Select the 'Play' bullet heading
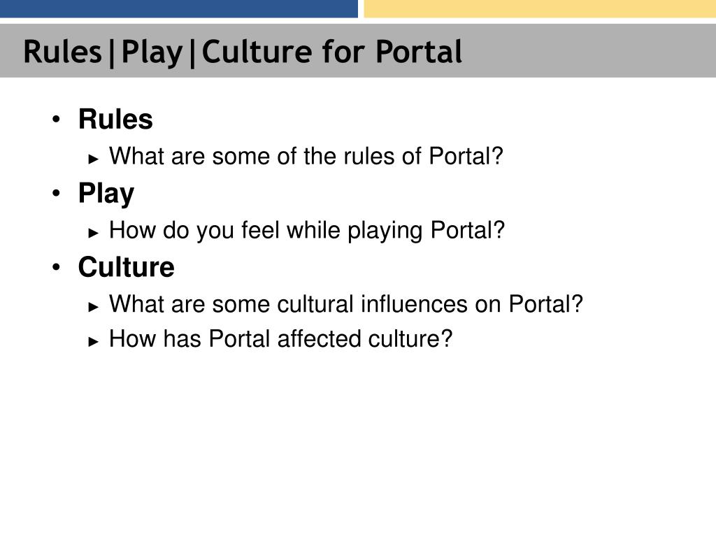716x537 pixels. 106,194
